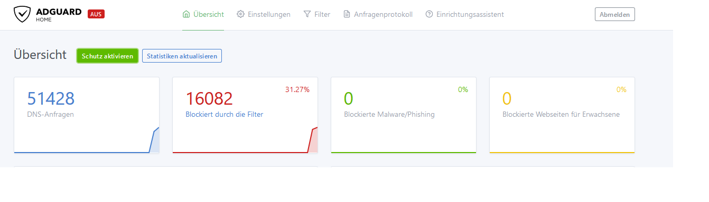Viewport: 709px width, 202px height.
Task: Click the question mark icon beside Einrichtungsassistent
Action: coord(429,14)
